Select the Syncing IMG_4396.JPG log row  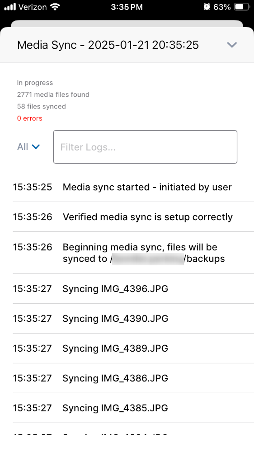click(x=133, y=288)
